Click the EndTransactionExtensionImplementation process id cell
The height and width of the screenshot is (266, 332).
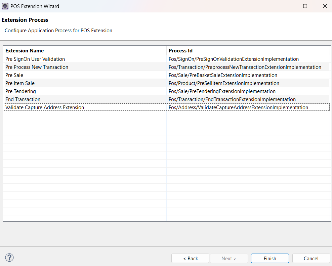[233, 99]
